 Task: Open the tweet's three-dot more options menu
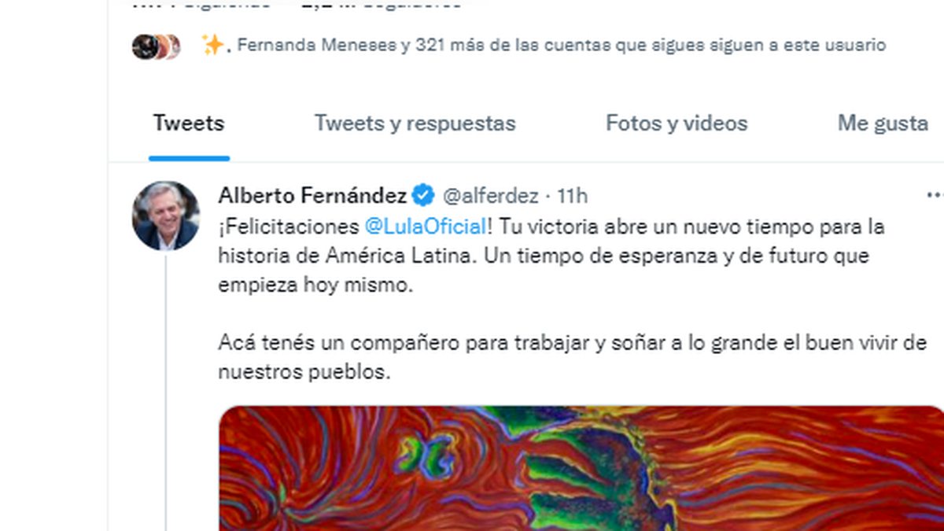click(935, 194)
